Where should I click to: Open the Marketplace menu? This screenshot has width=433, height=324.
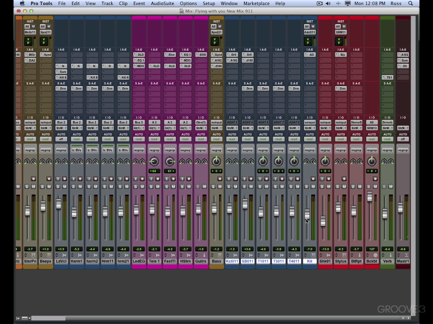coord(257,3)
